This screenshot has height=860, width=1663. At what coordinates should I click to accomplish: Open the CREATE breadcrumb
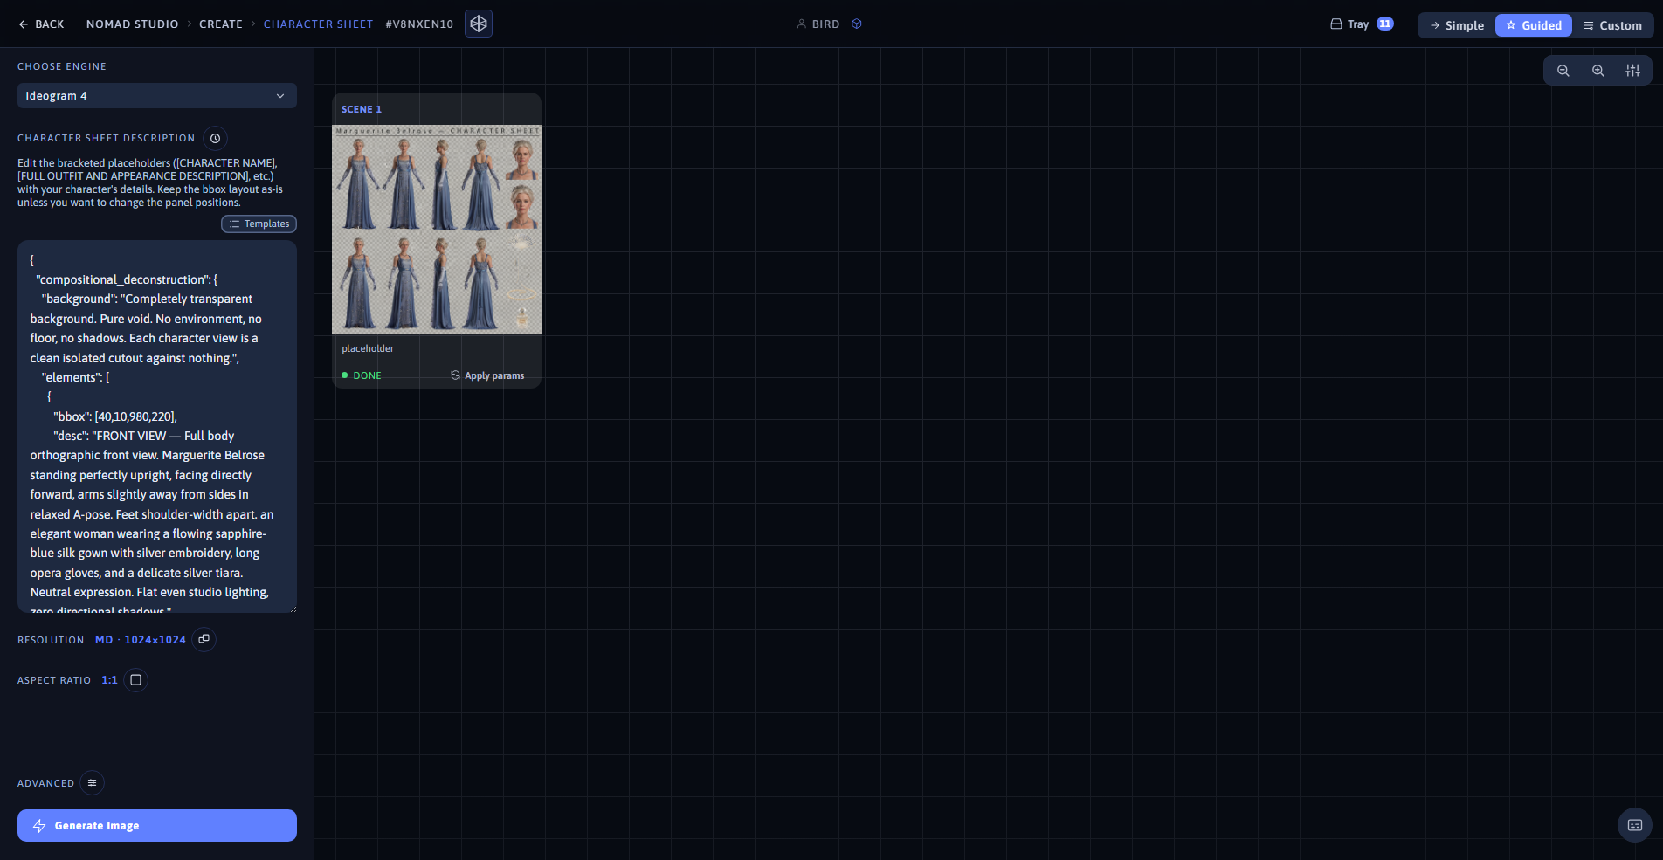tap(221, 24)
